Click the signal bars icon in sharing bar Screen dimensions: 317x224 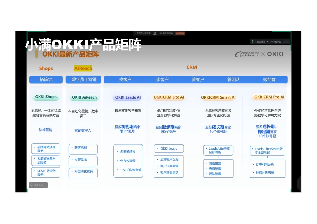[x=135, y=34]
